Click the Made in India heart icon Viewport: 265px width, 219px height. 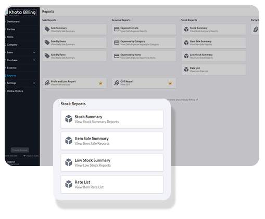pos(24,156)
